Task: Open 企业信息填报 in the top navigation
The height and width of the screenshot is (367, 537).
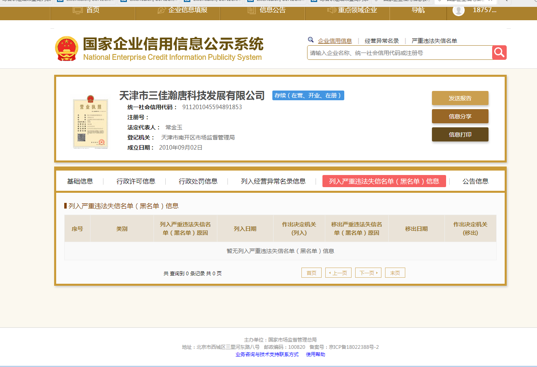Action: click(188, 10)
